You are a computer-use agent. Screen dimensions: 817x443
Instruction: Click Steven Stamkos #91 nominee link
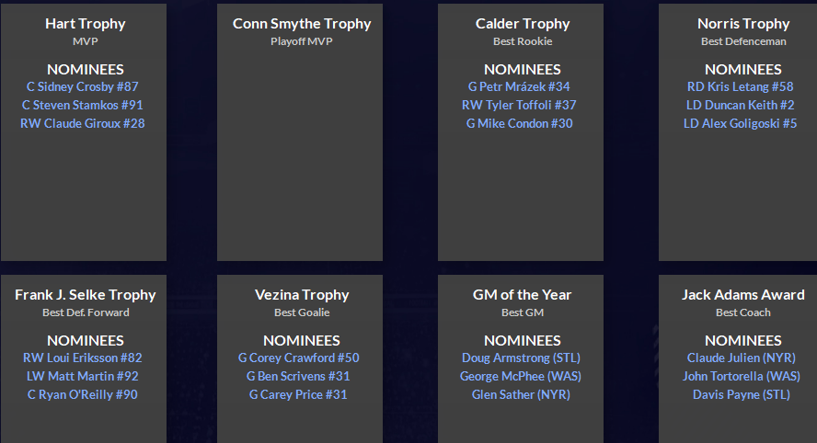pos(83,105)
